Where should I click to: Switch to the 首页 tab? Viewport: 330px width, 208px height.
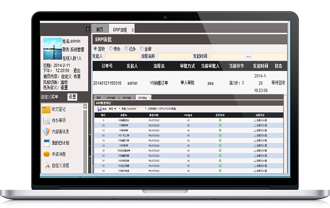pyautogui.click(x=100, y=30)
